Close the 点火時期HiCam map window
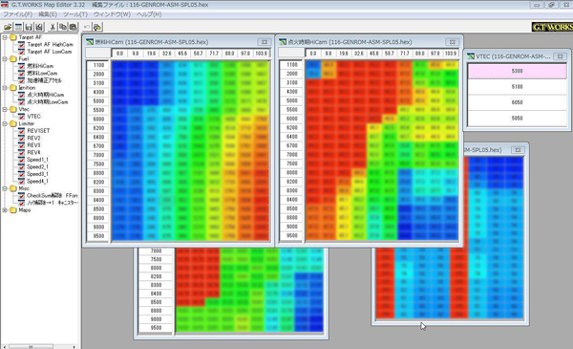Viewport: 573px width, 349px height. click(452, 42)
